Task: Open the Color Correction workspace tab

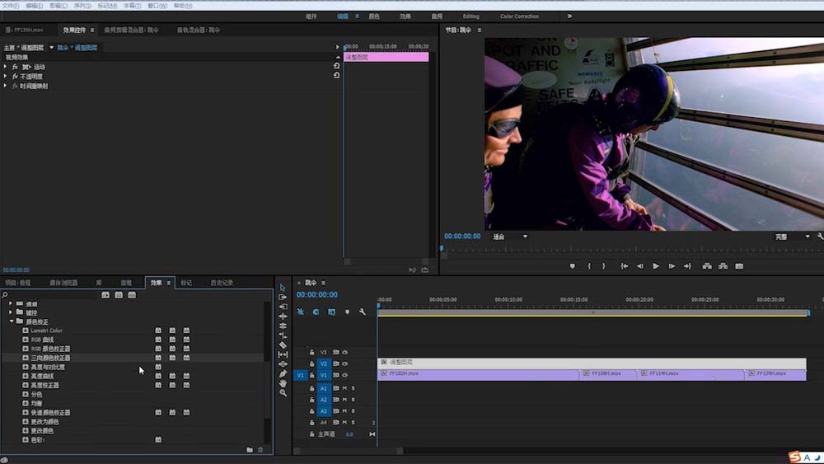Action: tap(519, 16)
